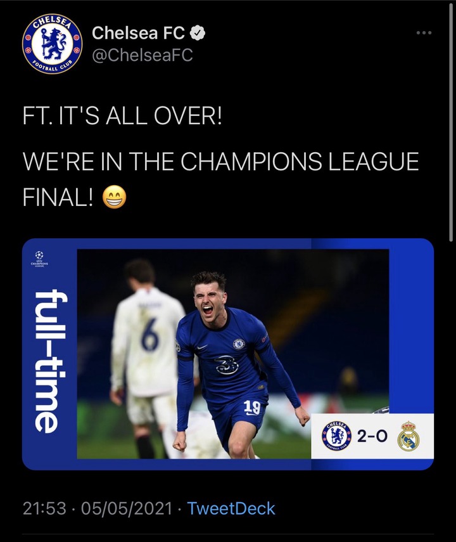This screenshot has height=542, width=456.
Task: Click the number 6 on white shirt
Action: coord(151,334)
